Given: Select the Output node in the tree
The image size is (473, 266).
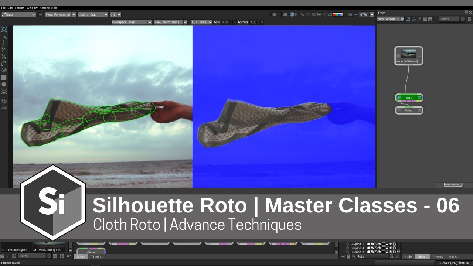Looking at the screenshot, I should 409,110.
